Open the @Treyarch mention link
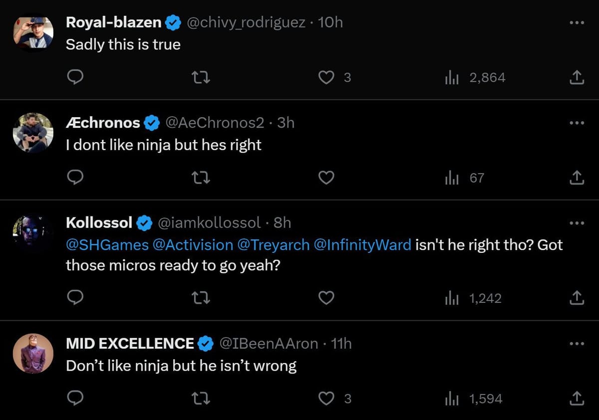Screen dimensions: 599x420 pos(273,245)
